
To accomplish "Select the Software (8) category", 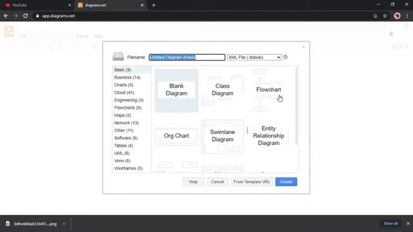I will tap(132, 138).
